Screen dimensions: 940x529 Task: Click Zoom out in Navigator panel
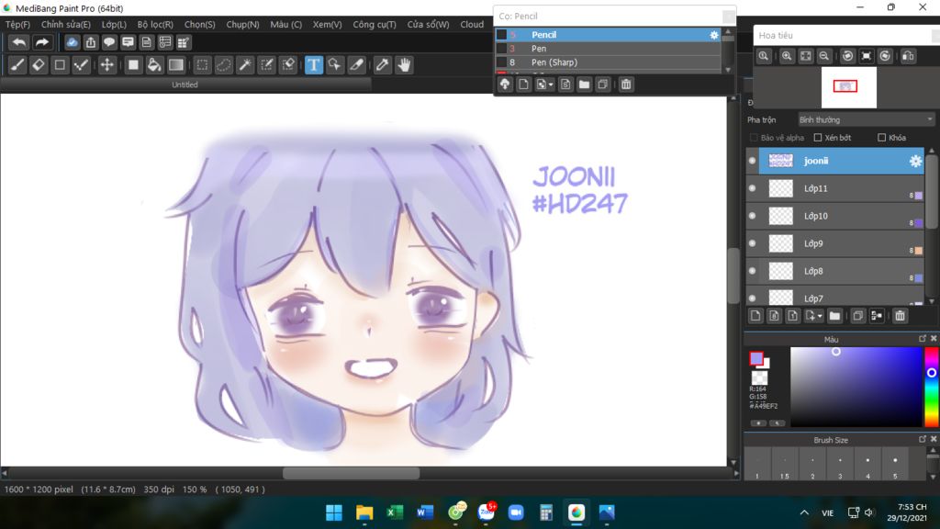pos(824,56)
